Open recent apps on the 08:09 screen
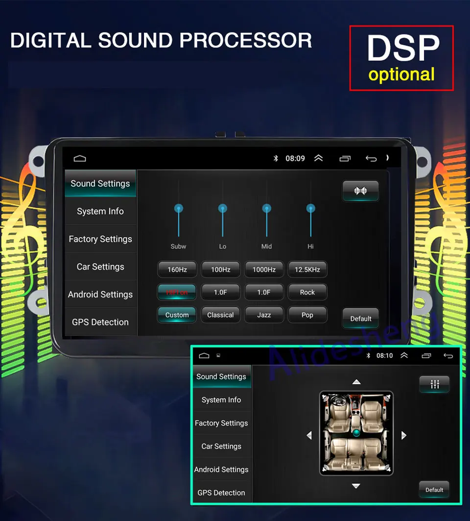The height and width of the screenshot is (521, 470). 345,158
